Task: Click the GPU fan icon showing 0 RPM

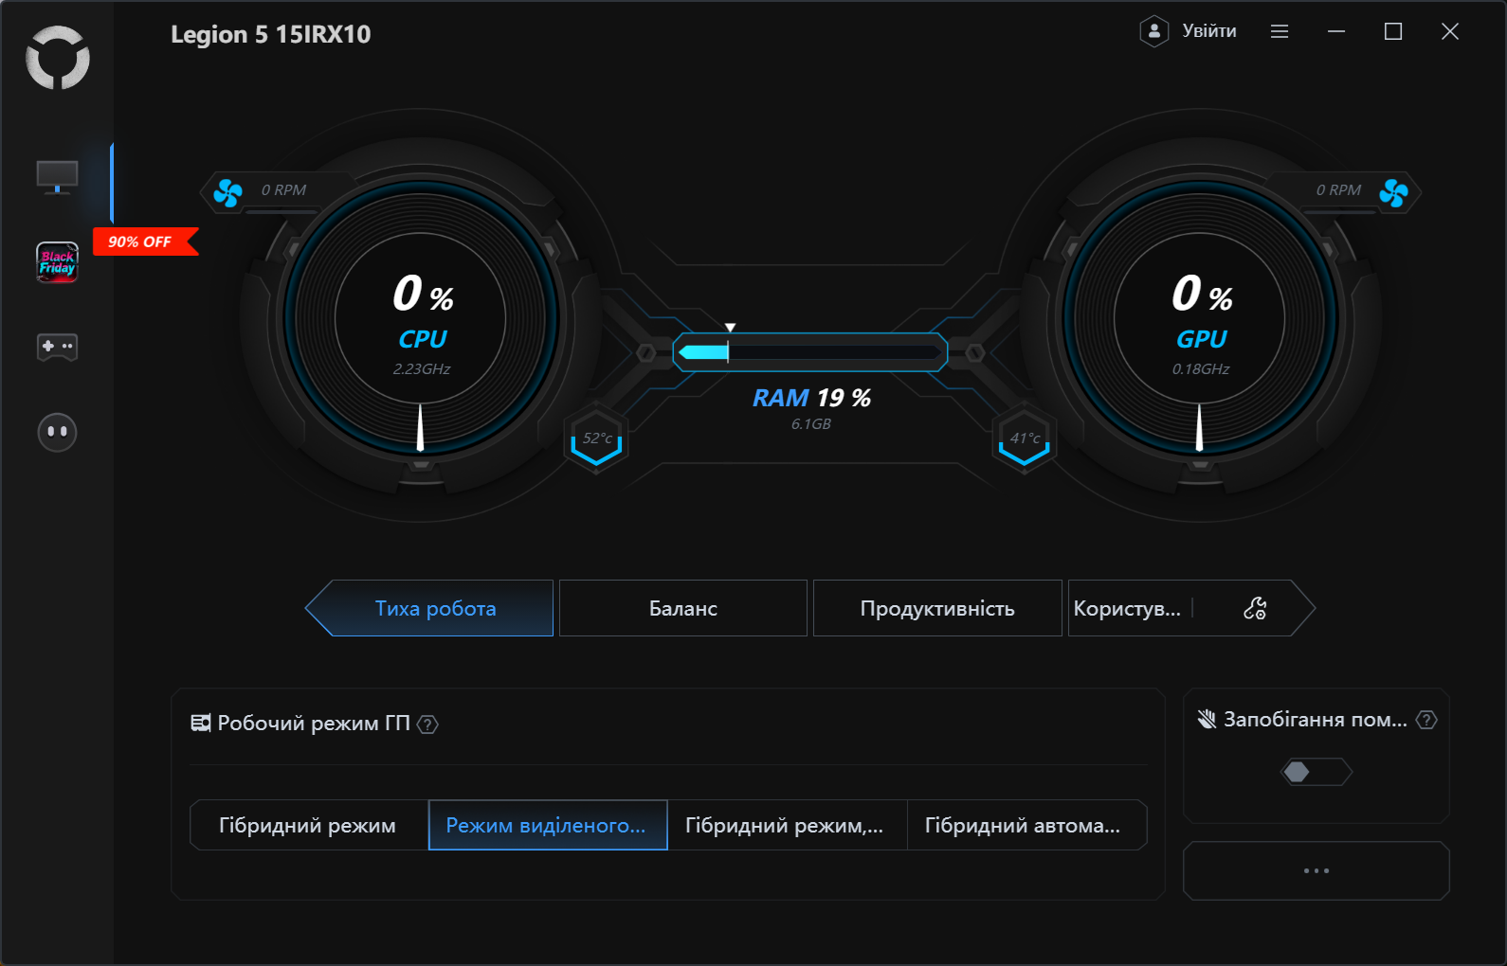Action: tap(1393, 192)
